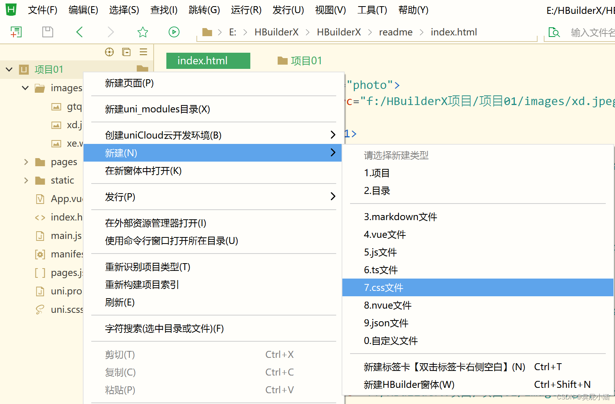The image size is (615, 404).
Task: Click the locate current file target icon
Action: [109, 52]
